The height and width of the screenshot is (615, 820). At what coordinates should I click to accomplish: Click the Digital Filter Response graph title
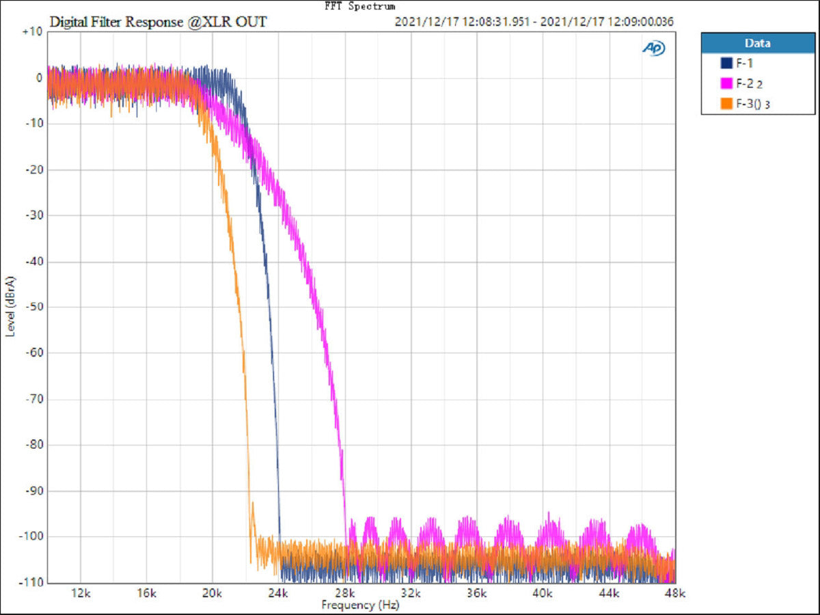click(x=158, y=23)
